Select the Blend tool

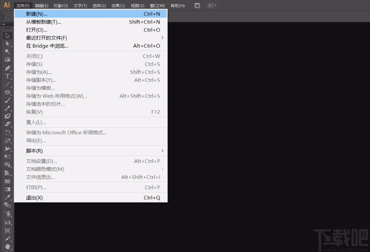(7, 205)
